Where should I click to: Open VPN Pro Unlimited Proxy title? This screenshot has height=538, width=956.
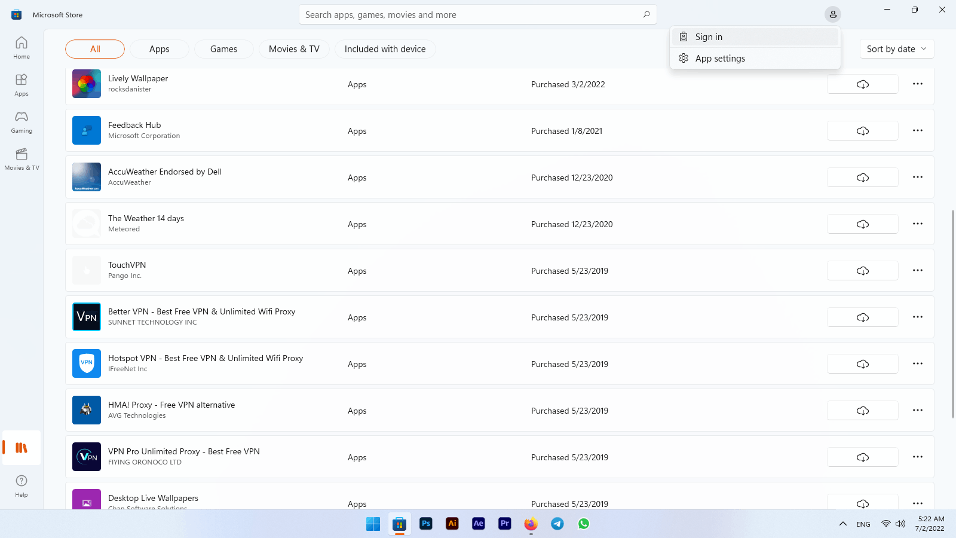pos(184,451)
